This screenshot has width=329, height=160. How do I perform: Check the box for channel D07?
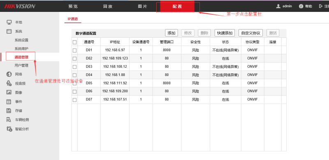click(74, 100)
